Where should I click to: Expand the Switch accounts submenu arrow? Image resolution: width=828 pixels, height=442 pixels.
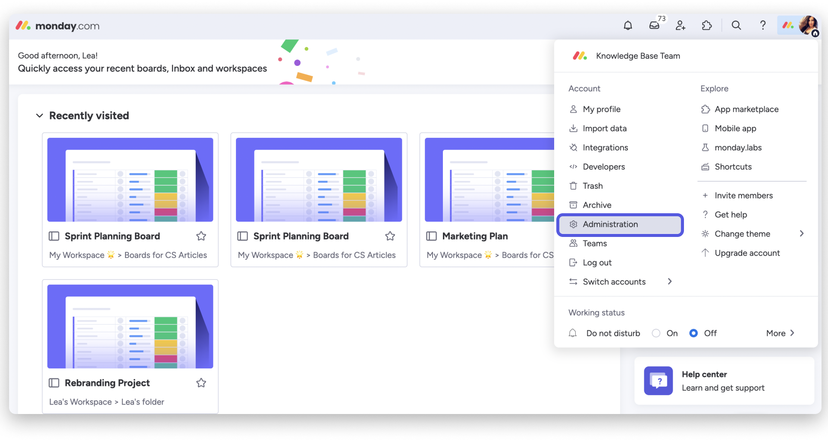[670, 281]
